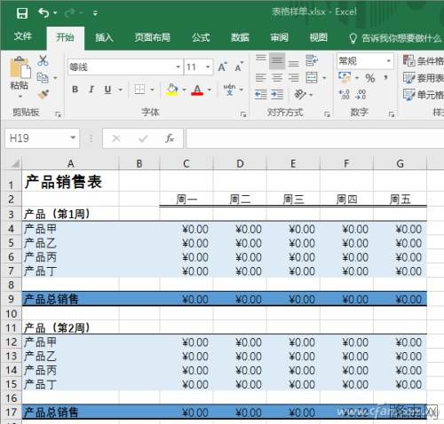This screenshot has height=424, width=444.
Task: Apply cell borders with the border icon
Action: coord(139,89)
